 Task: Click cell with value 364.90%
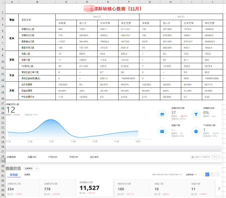pos(87,41)
